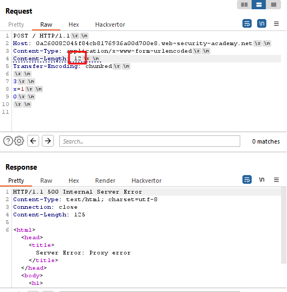Toggle word wrap in Request panel

[247, 23]
